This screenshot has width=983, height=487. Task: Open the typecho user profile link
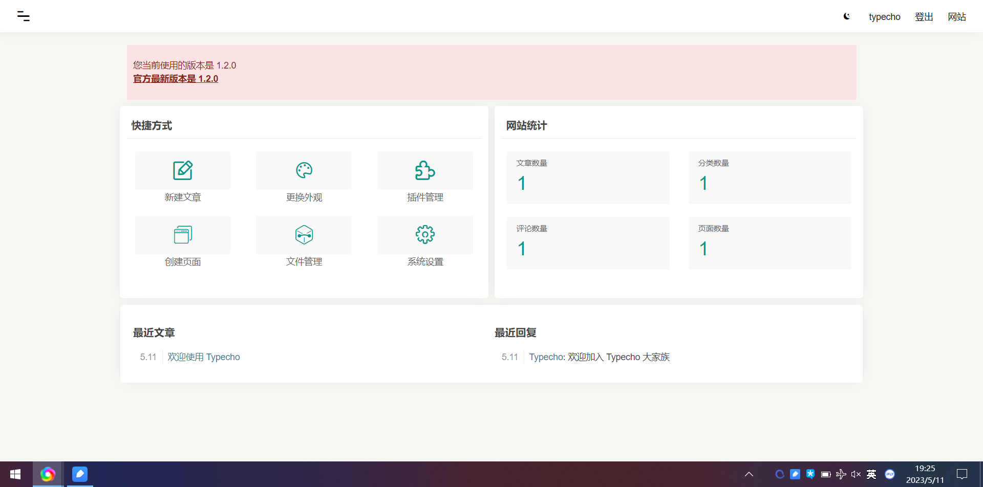coord(884,17)
